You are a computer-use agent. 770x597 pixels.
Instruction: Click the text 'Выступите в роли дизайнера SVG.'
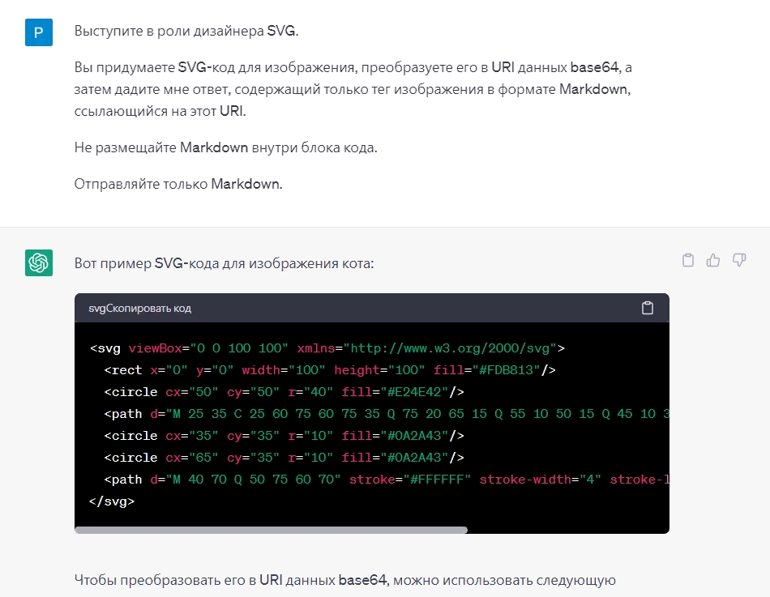pos(186,31)
